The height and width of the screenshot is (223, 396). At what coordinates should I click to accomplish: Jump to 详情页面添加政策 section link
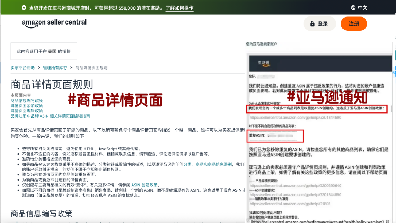point(26,105)
